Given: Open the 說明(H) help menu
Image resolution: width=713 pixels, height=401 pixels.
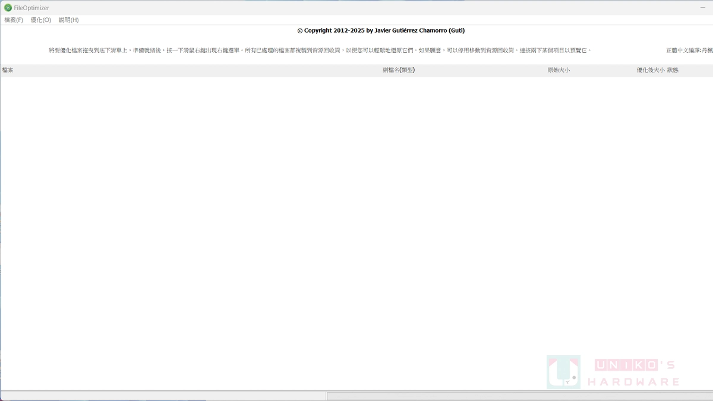Looking at the screenshot, I should tap(68, 20).
